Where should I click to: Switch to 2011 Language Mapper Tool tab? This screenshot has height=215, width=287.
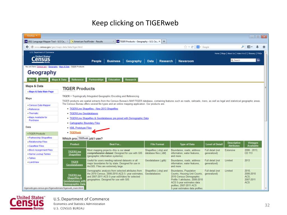[47, 41]
